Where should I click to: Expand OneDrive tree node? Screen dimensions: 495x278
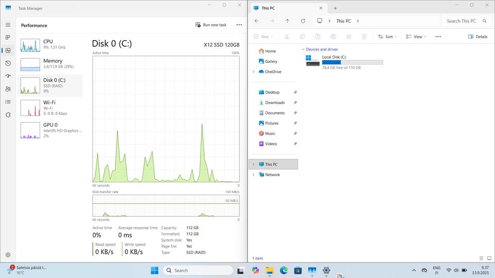pos(254,72)
